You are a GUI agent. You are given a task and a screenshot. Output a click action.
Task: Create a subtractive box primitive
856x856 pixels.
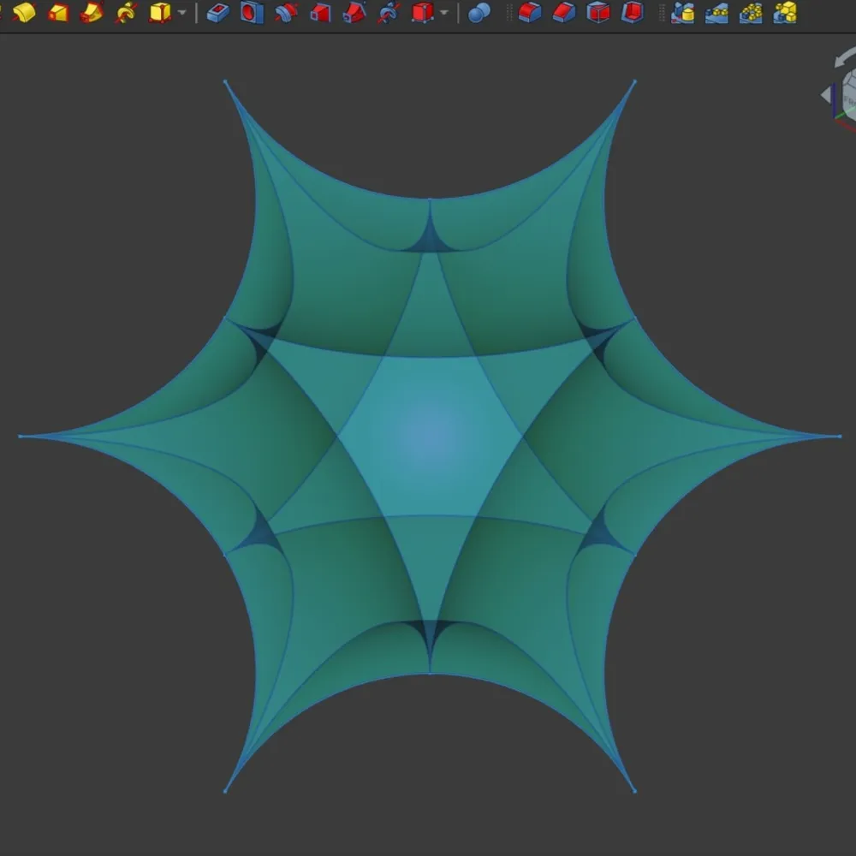click(x=423, y=12)
